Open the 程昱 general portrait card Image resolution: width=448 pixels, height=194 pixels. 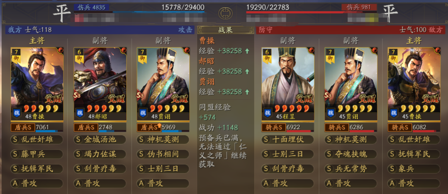tap(288, 84)
